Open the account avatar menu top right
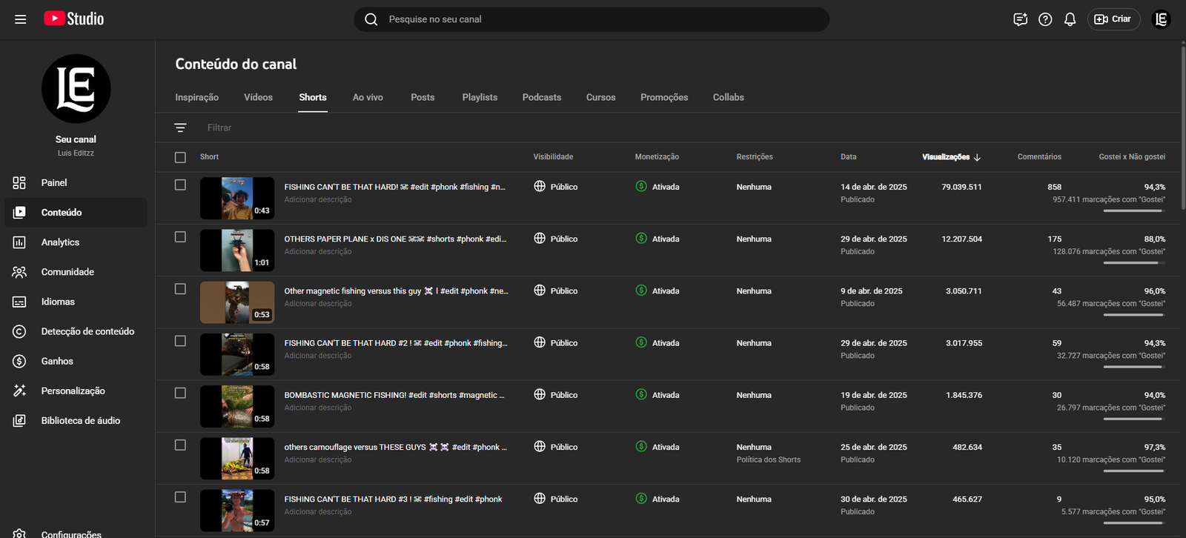This screenshot has width=1186, height=538. pyautogui.click(x=1161, y=19)
